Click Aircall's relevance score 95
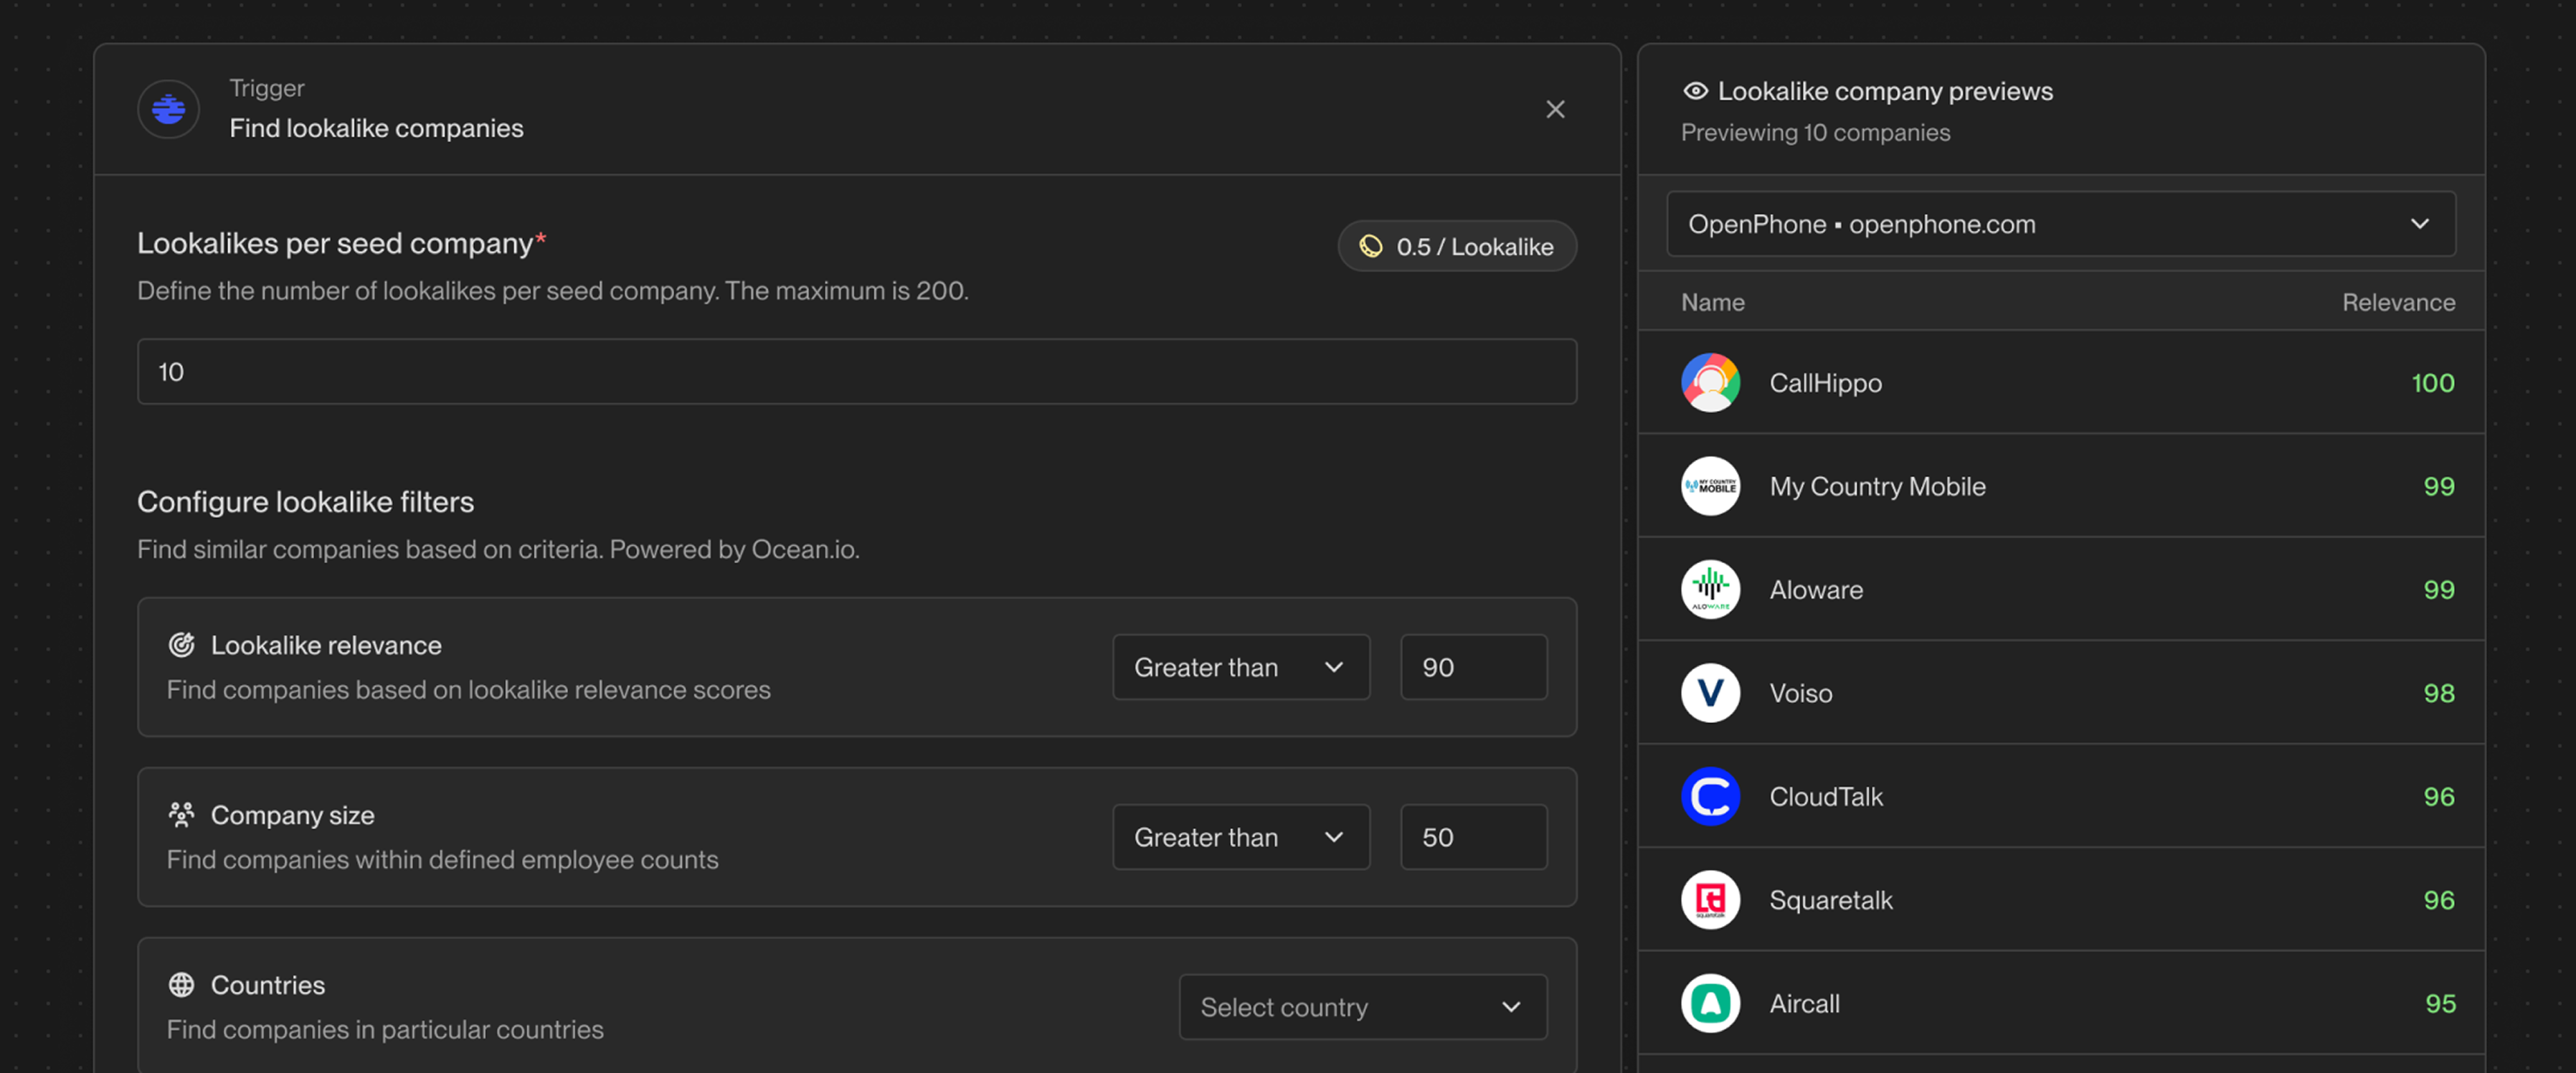 coord(2439,1004)
